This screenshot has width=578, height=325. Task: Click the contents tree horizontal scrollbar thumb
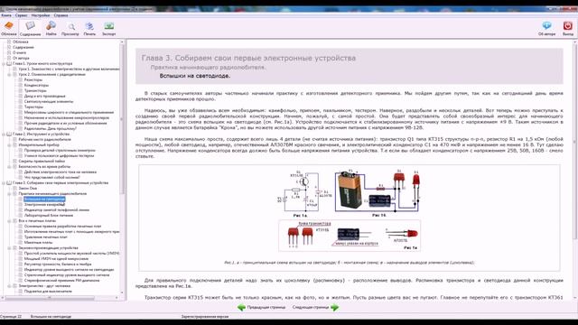pos(50,298)
